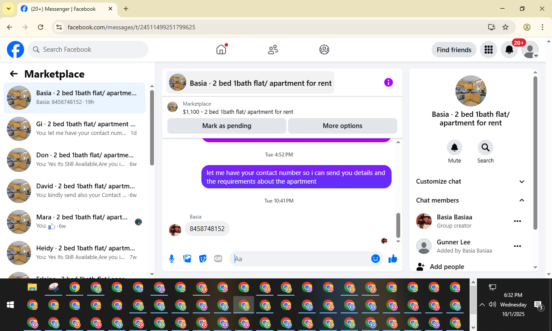Open the Gi conversation in the list
552x331 pixels.
click(75, 129)
